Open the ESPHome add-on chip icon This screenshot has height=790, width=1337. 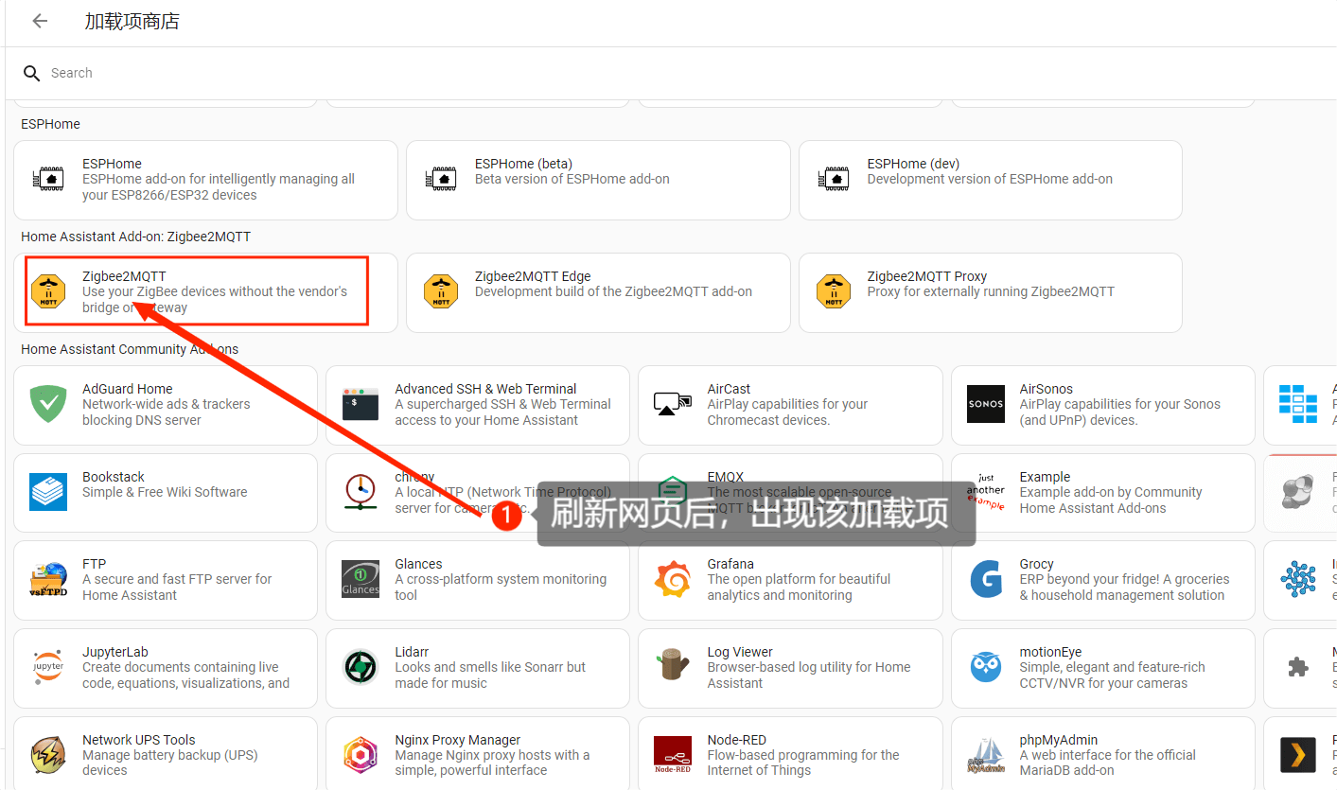pos(48,179)
